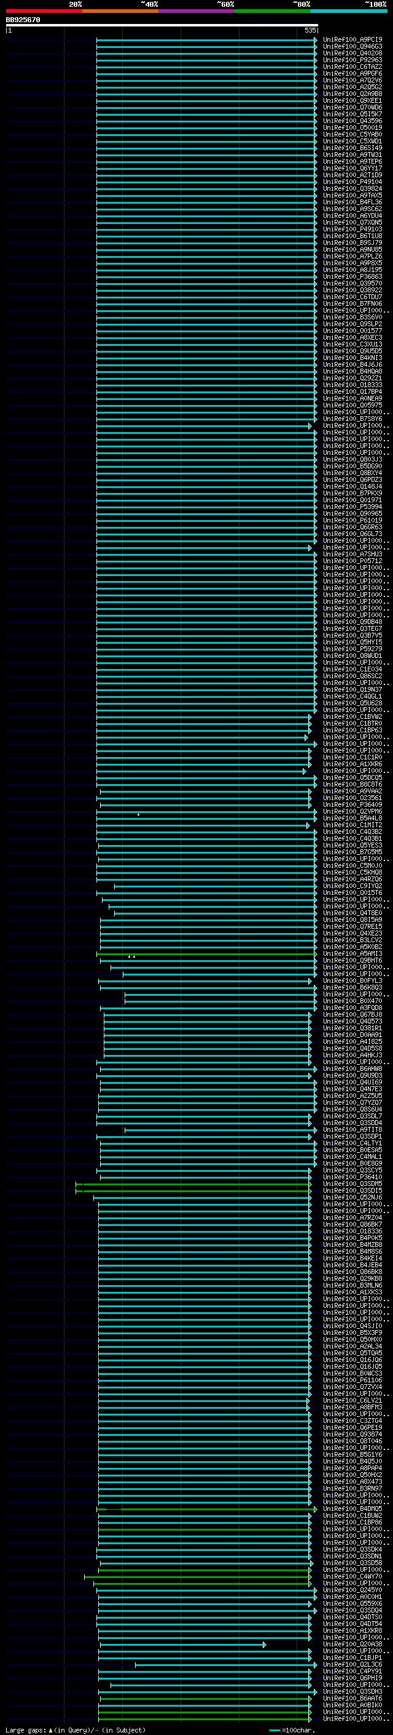The image size is (393, 1735).
Task: Click the UniRef100_Q5DCQ5 label
Action: tap(352, 778)
